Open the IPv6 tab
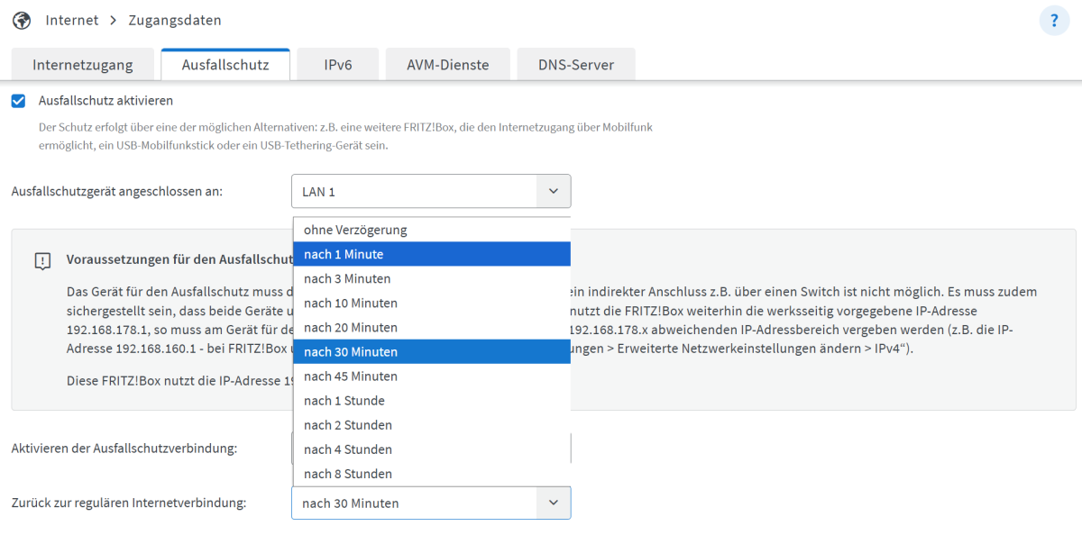The width and height of the screenshot is (1082, 535). 337,65
